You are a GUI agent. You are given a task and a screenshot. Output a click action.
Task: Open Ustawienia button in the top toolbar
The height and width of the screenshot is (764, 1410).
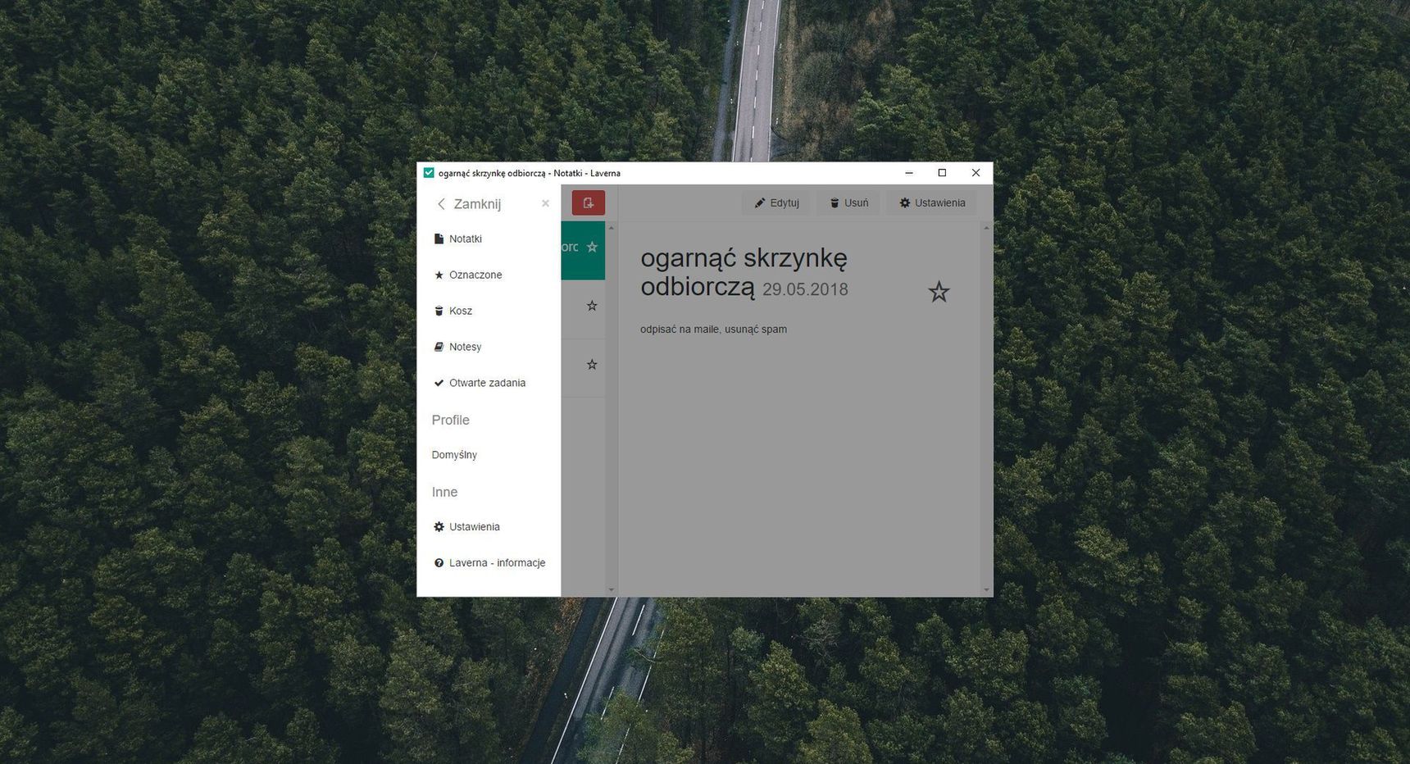932,202
